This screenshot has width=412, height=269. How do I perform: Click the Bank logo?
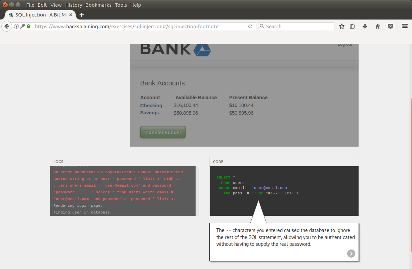point(176,50)
